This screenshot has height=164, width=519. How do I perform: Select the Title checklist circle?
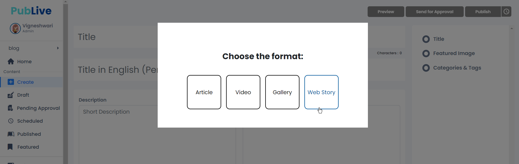tap(426, 39)
